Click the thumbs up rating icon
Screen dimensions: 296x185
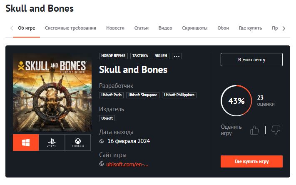(x=254, y=130)
